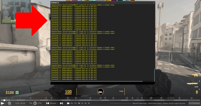The width and height of the screenshot is (201, 106).
Task: Focus the console command input field
Action: tap(103, 83)
